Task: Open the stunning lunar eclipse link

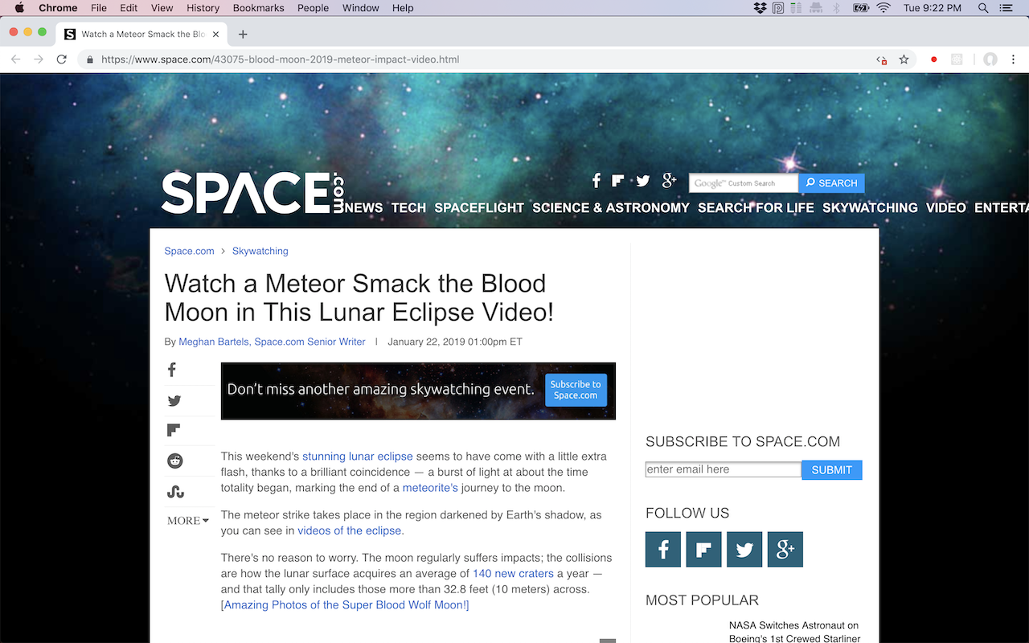Action: [357, 457]
